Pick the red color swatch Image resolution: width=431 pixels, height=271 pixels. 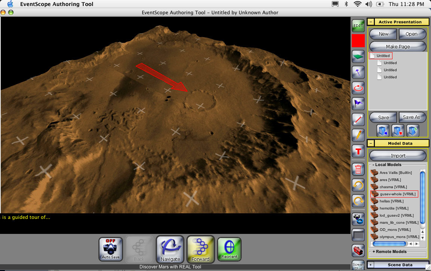click(x=358, y=41)
